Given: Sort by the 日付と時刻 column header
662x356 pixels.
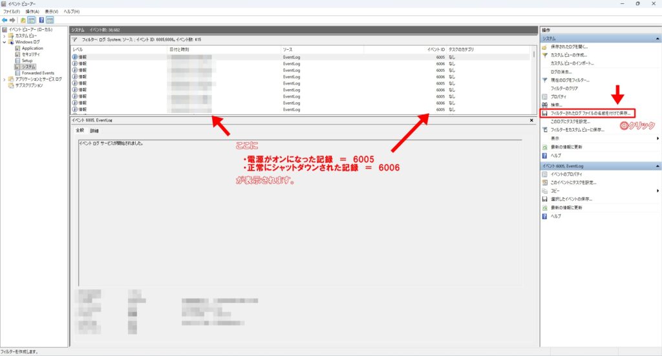Looking at the screenshot, I should (x=224, y=49).
